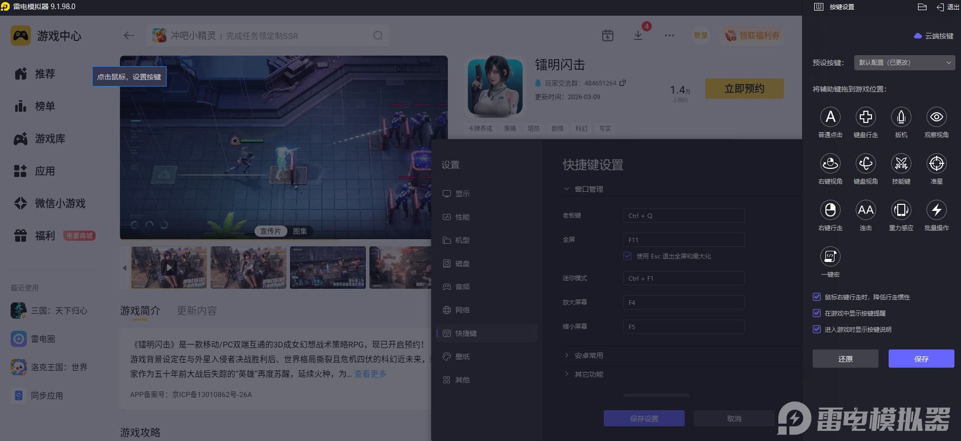The height and width of the screenshot is (441, 961).
Task: Edit the 全屏 F11 shortcut field
Action: [684, 240]
